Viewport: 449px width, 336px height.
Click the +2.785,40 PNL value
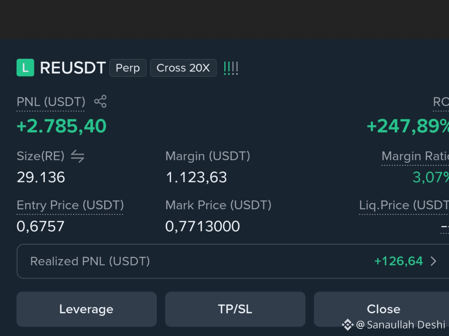pos(62,126)
